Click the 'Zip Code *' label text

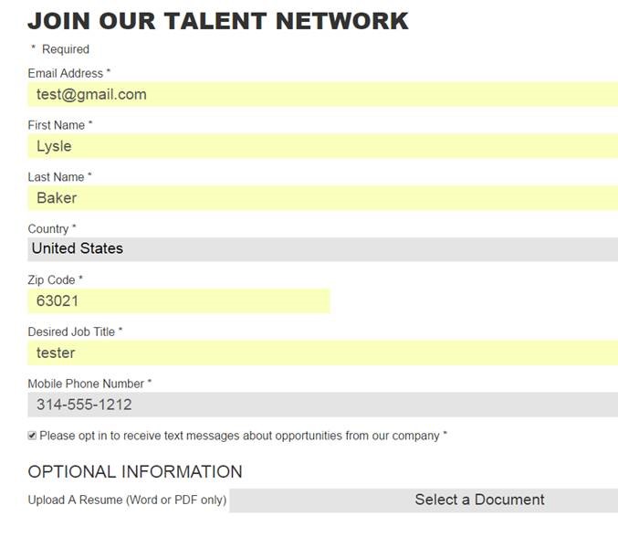coord(56,280)
